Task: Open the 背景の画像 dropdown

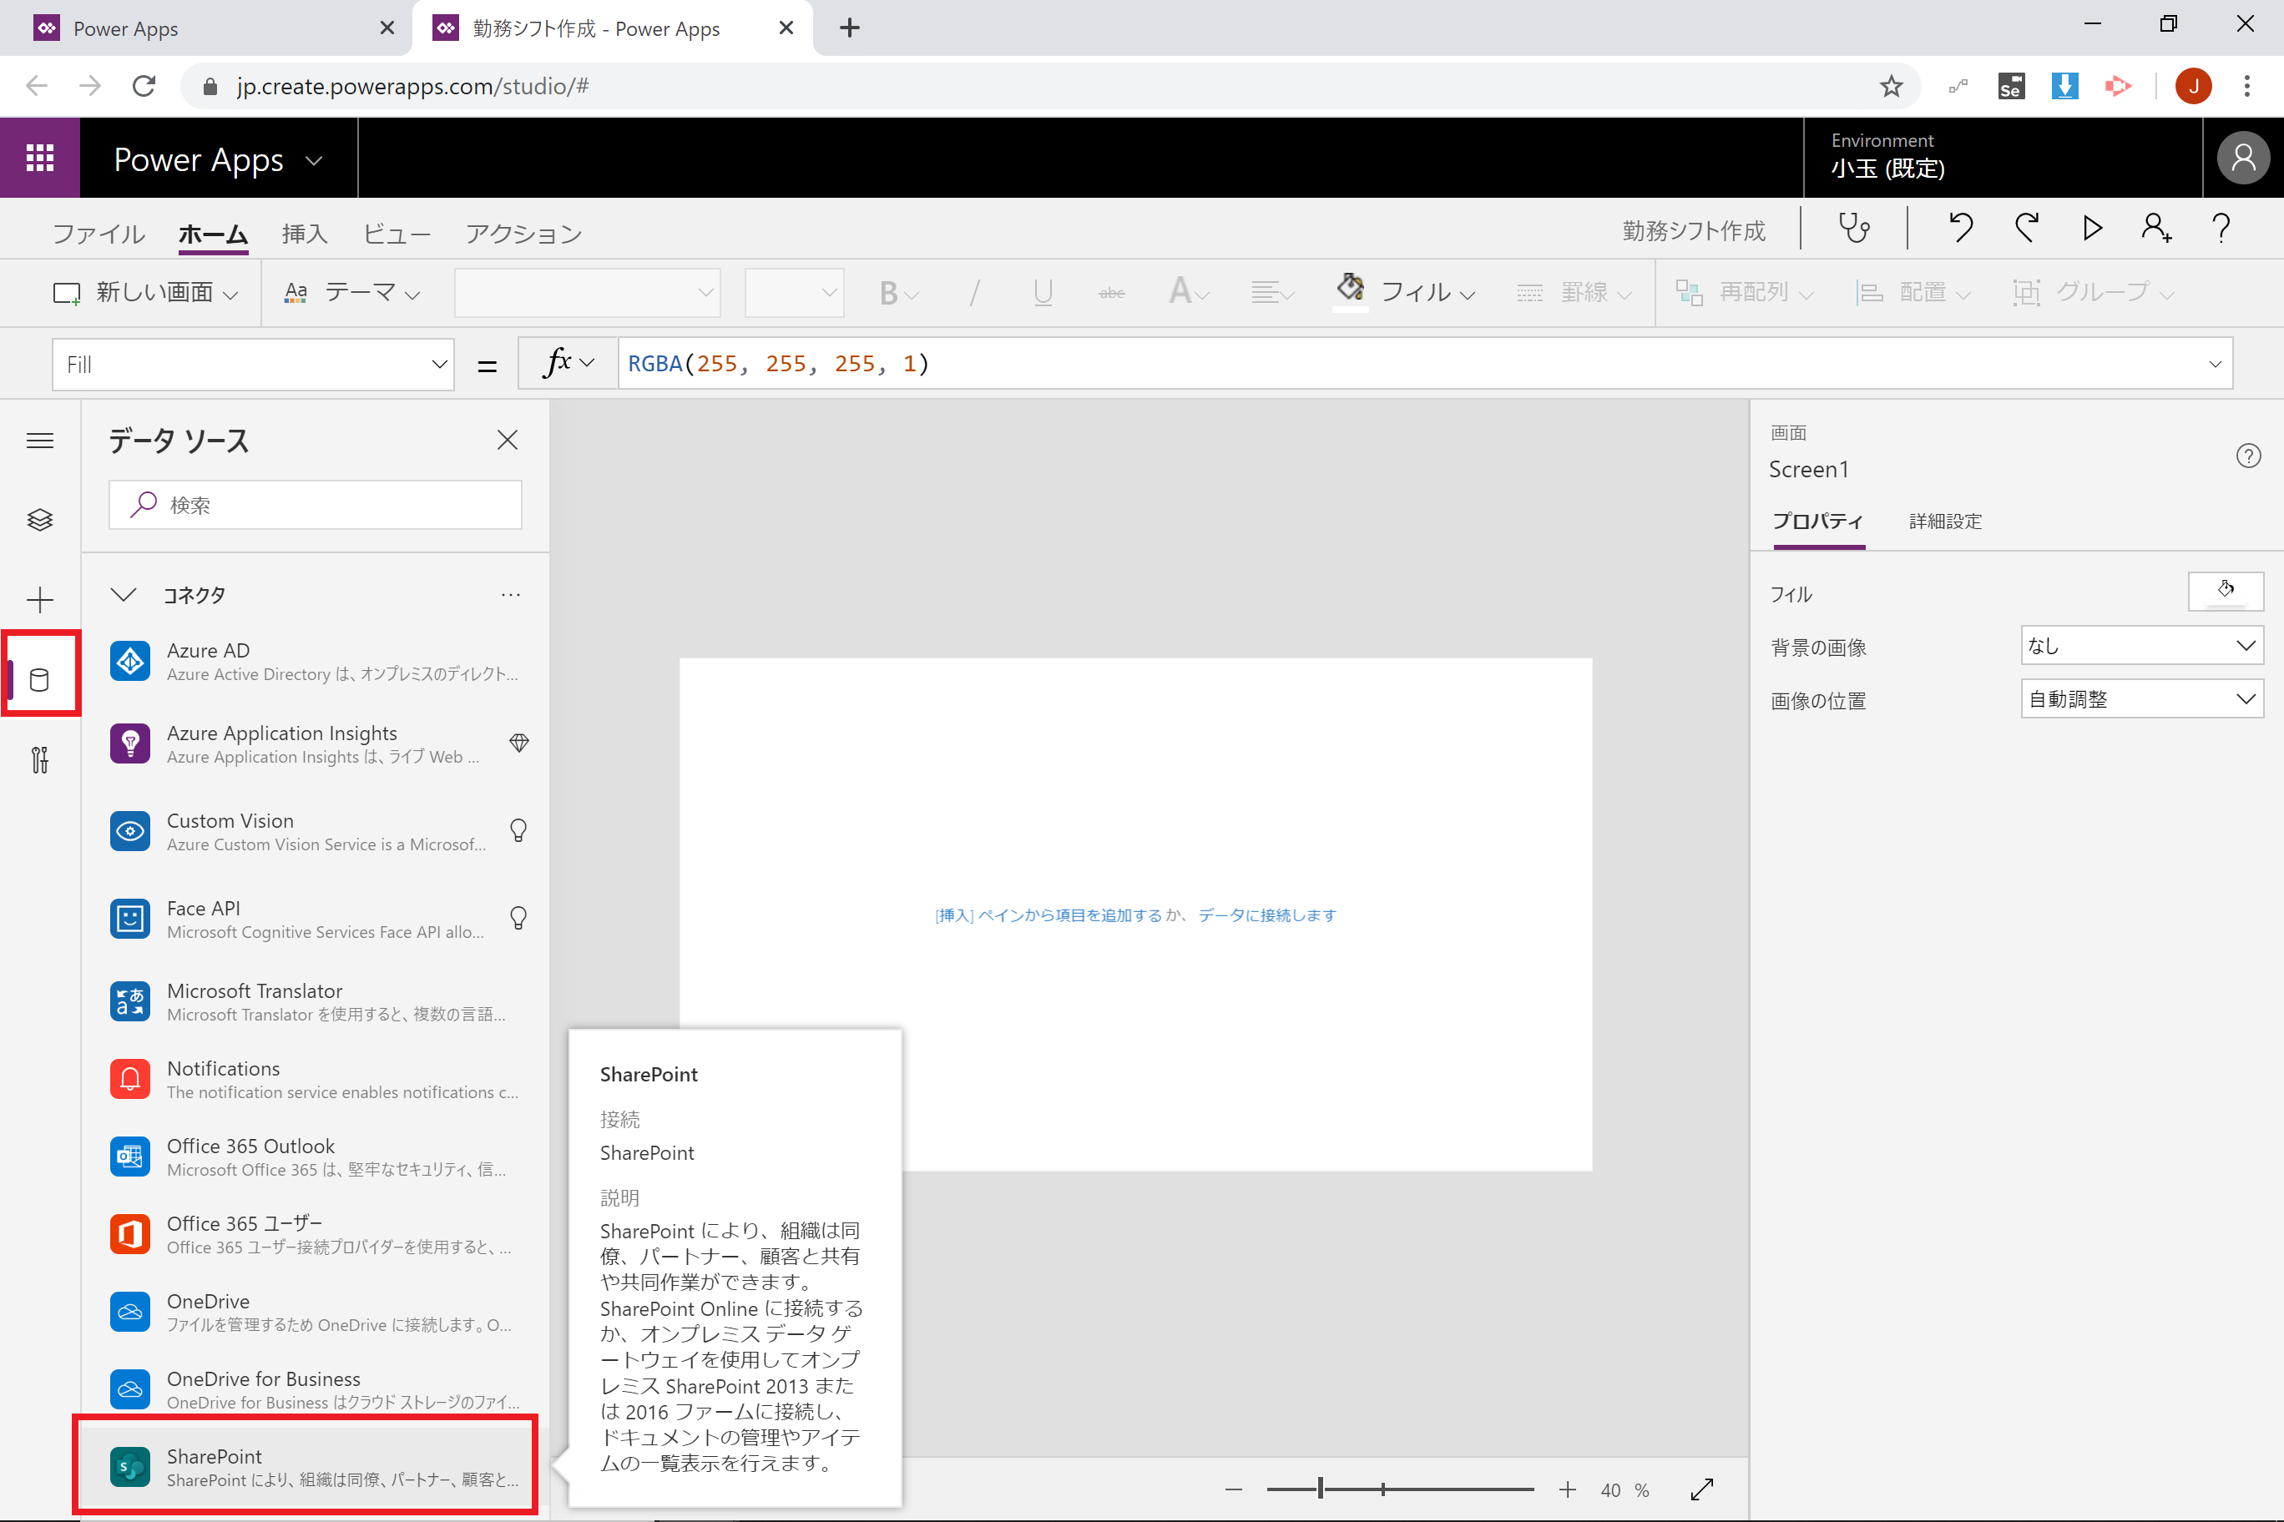Action: [x=2141, y=646]
